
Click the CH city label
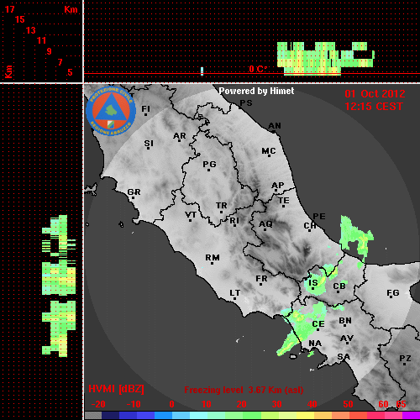(x=310, y=225)
